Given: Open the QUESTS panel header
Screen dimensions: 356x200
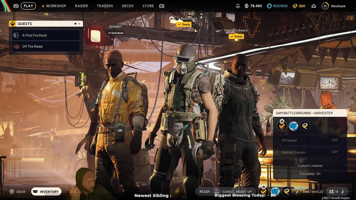Looking at the screenshot, I should [x=46, y=24].
